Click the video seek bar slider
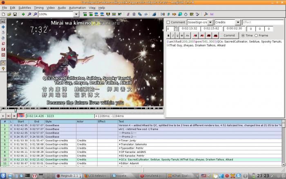 [16, 110]
